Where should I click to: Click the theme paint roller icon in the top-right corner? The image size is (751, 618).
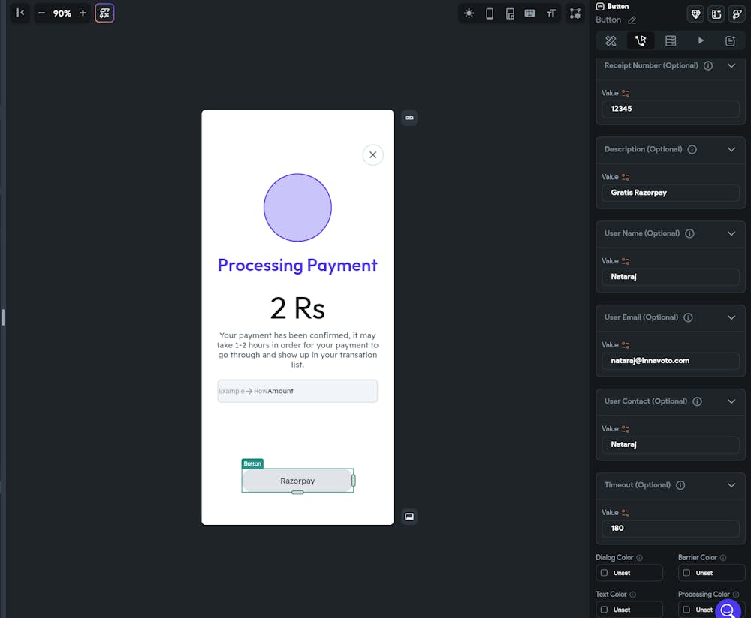pyautogui.click(x=737, y=13)
